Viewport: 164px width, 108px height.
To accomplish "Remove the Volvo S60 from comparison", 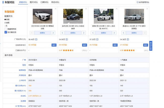I will tap(56, 9).
